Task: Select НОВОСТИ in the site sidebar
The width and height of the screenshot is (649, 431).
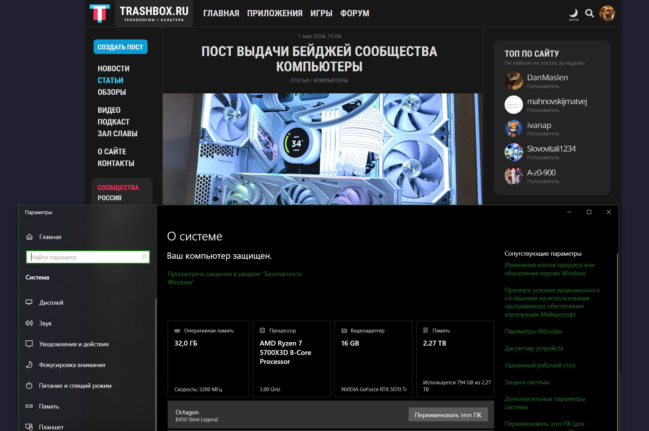Action: [113, 68]
